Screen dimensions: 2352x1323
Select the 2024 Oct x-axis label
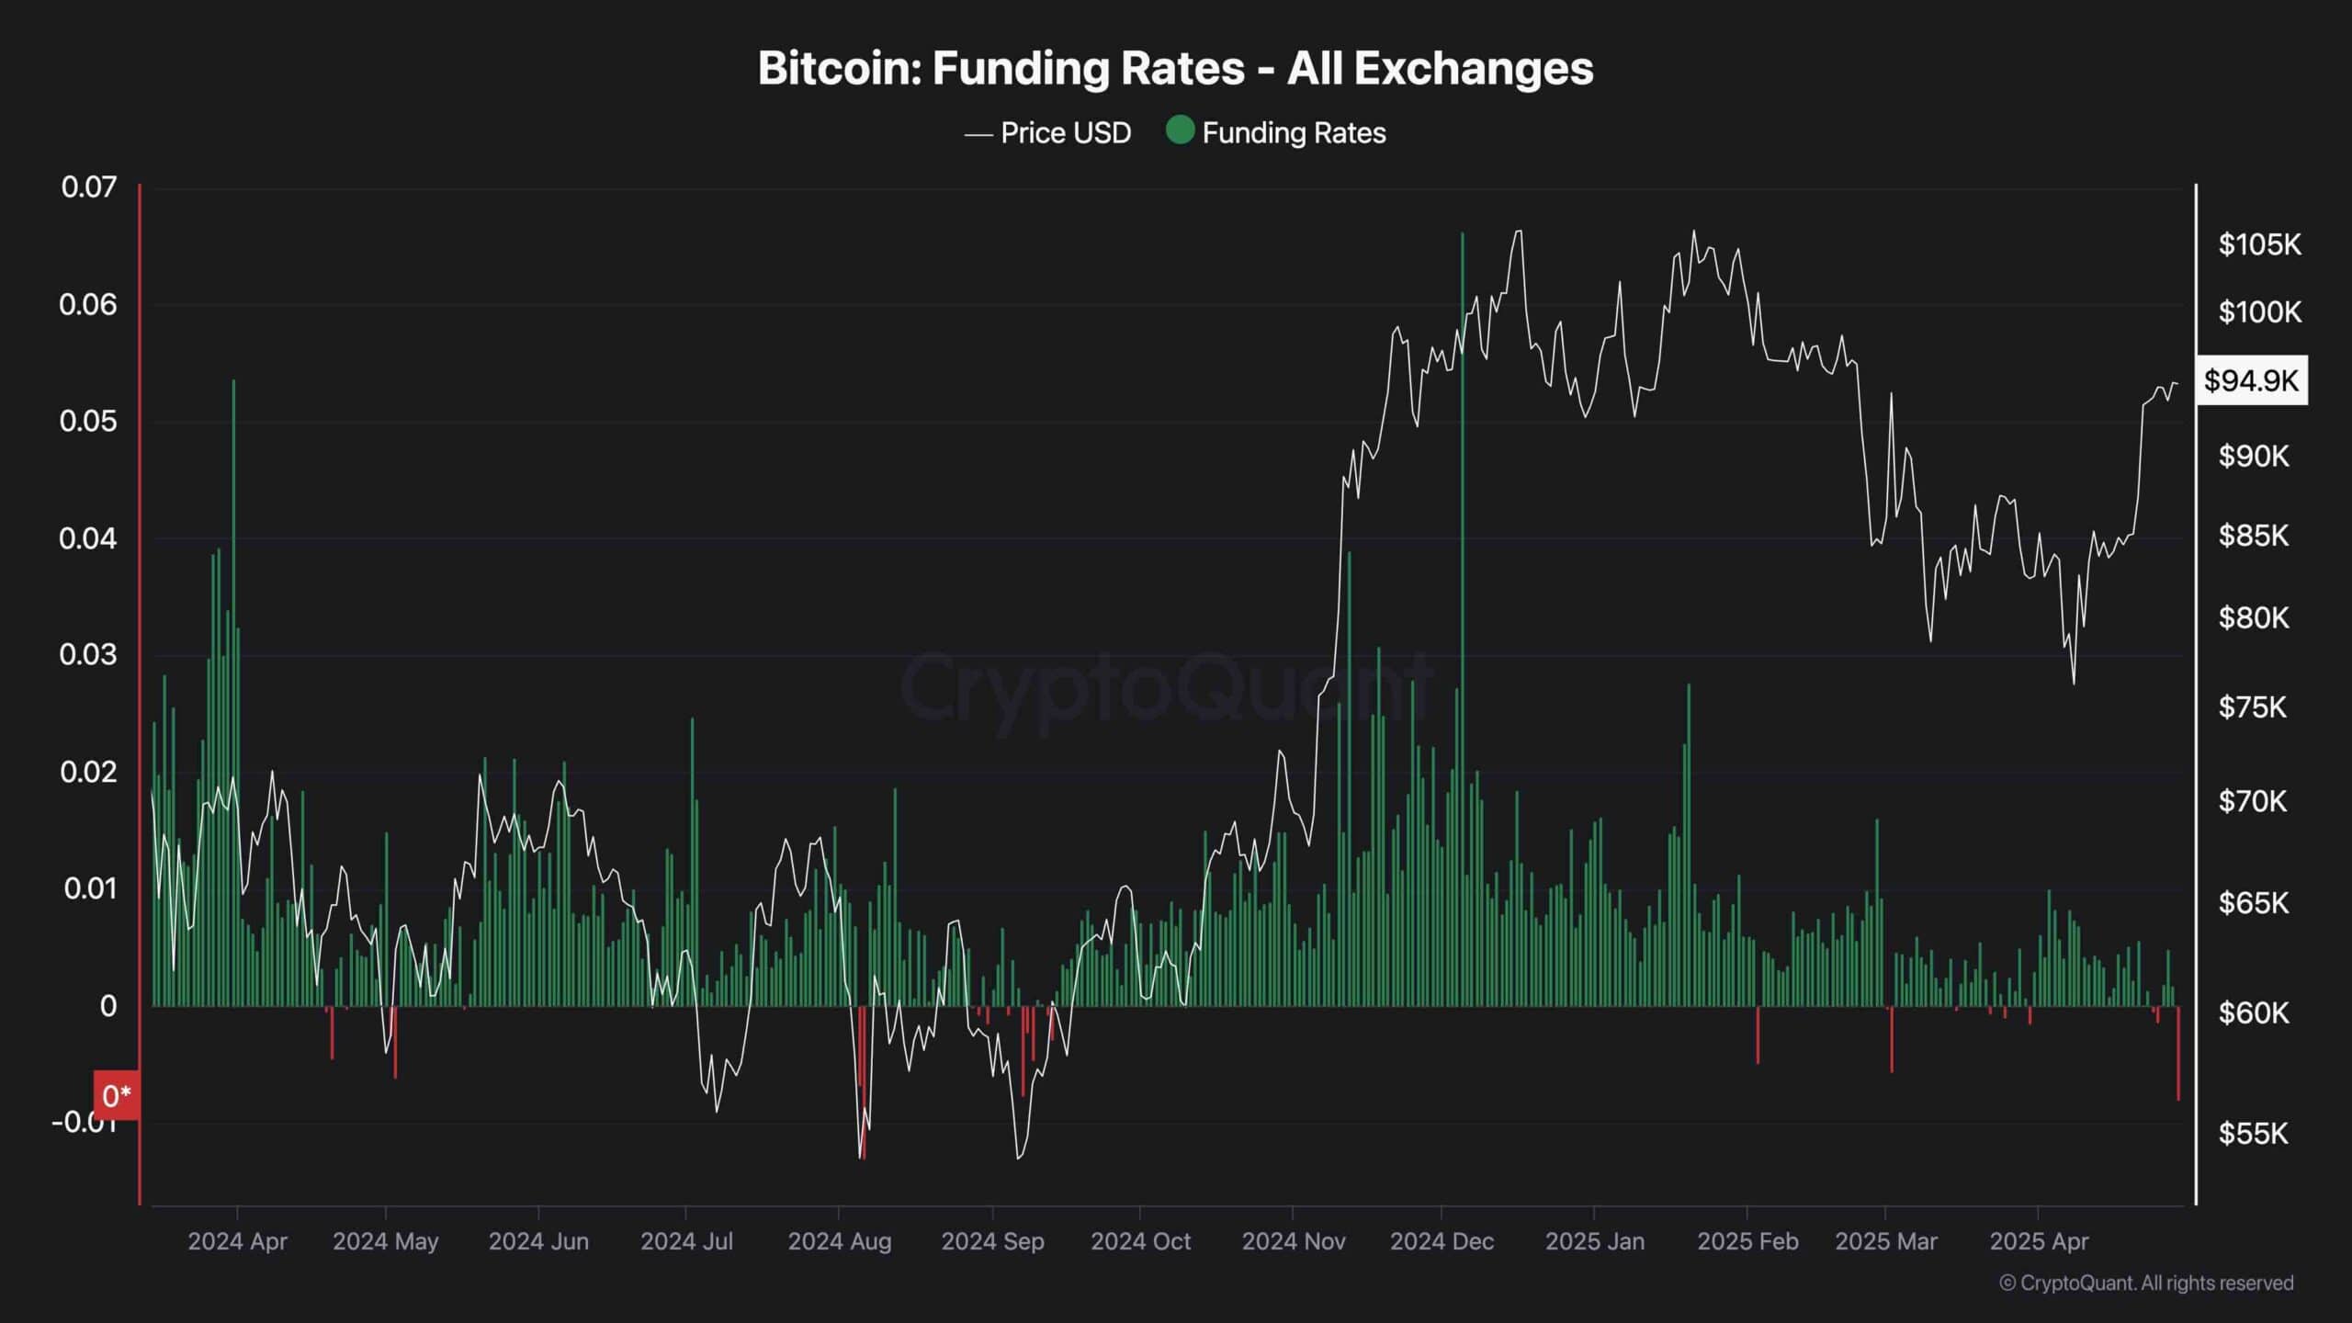click(x=1140, y=1241)
